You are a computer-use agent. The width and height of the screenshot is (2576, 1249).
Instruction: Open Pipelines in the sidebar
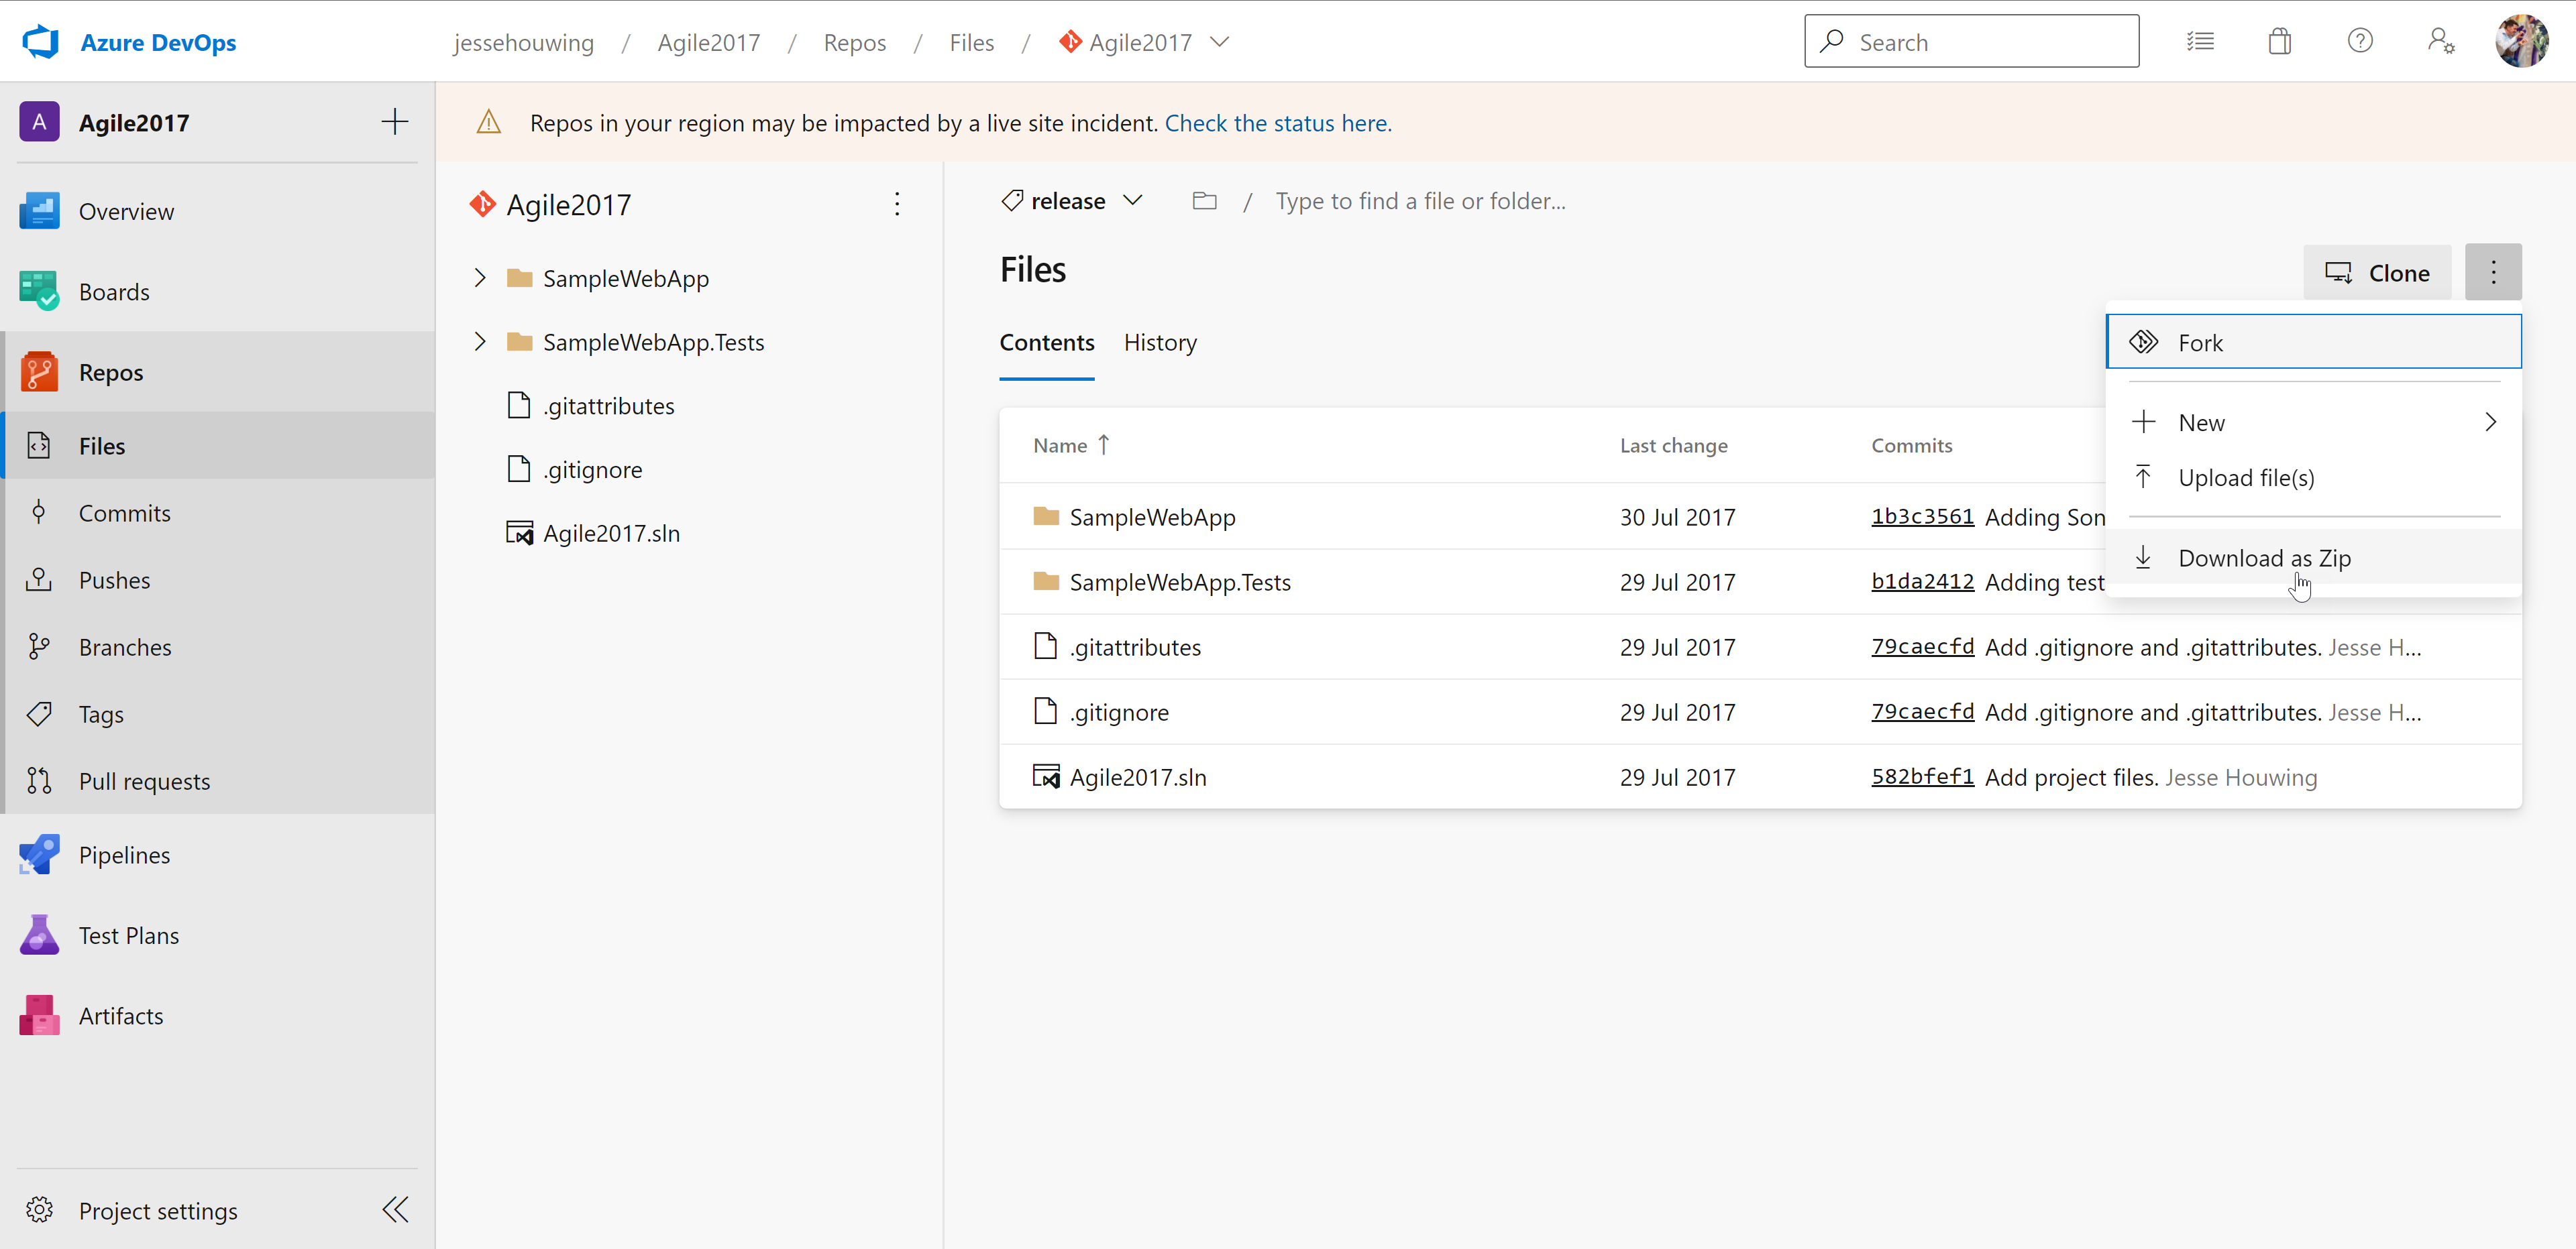pos(218,854)
